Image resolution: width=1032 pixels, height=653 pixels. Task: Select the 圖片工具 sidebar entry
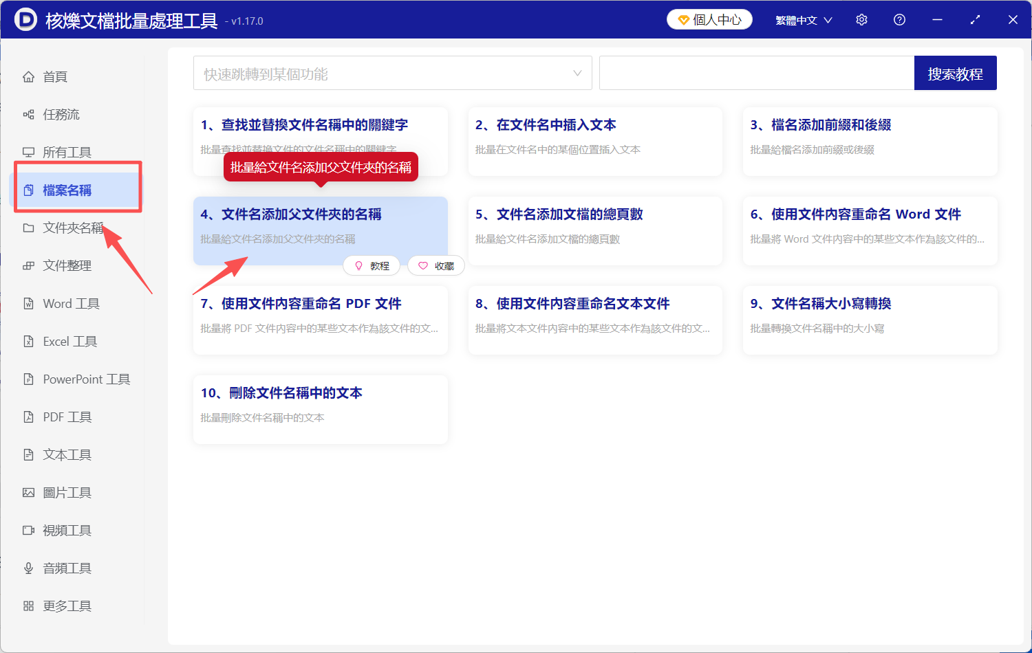click(67, 492)
